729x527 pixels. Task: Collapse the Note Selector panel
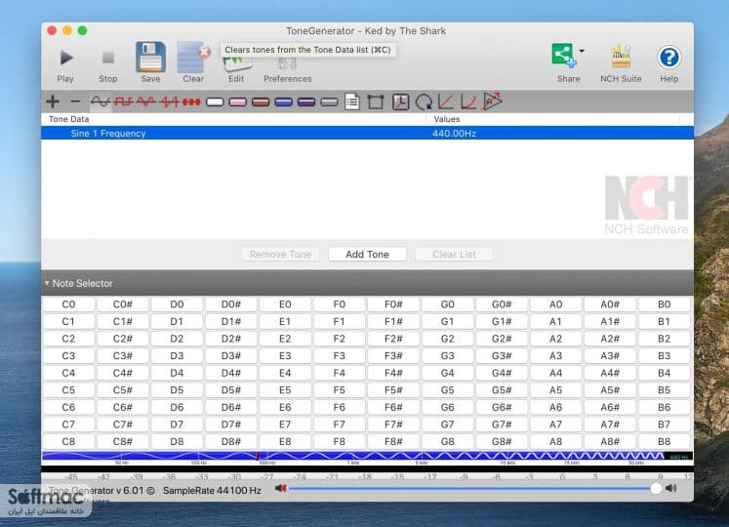click(x=47, y=283)
